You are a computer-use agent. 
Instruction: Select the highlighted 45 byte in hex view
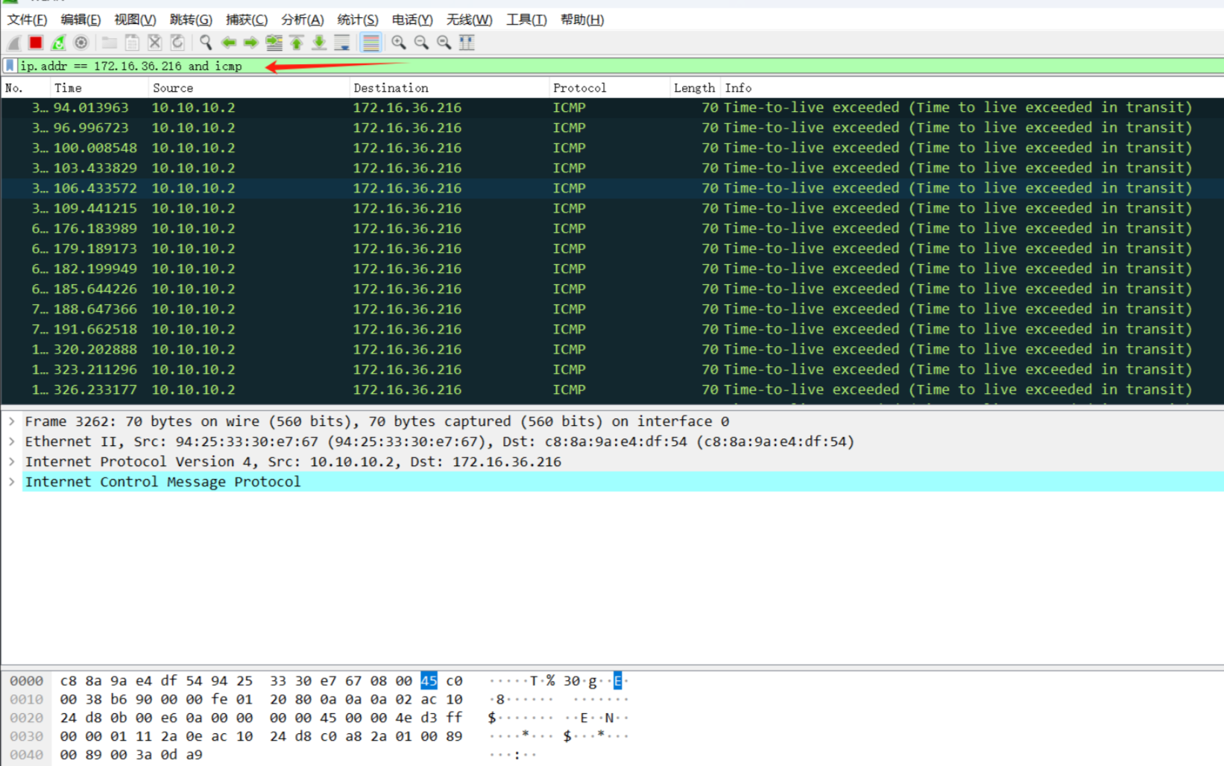point(429,680)
